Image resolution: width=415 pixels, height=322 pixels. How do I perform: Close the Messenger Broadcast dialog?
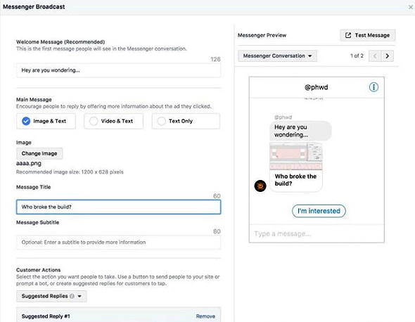[x=411, y=7]
